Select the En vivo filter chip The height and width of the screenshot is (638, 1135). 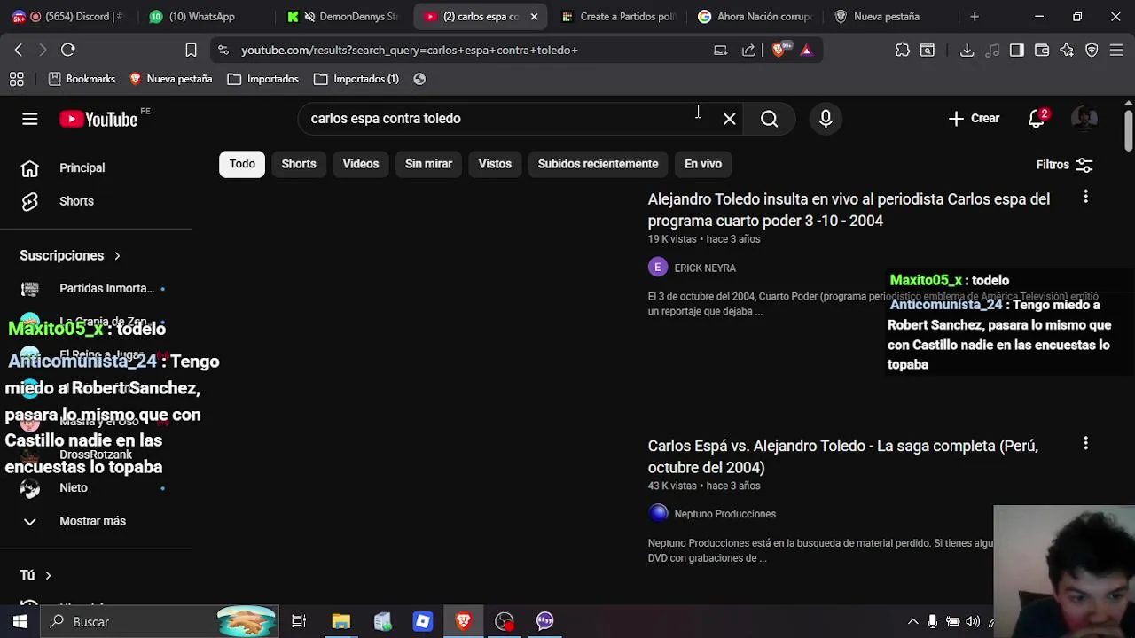tap(703, 164)
